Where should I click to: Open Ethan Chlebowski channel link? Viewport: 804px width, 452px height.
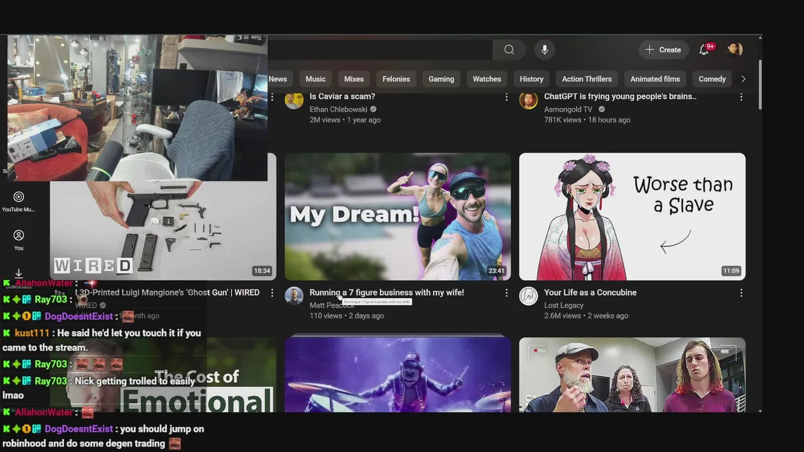[x=339, y=109]
